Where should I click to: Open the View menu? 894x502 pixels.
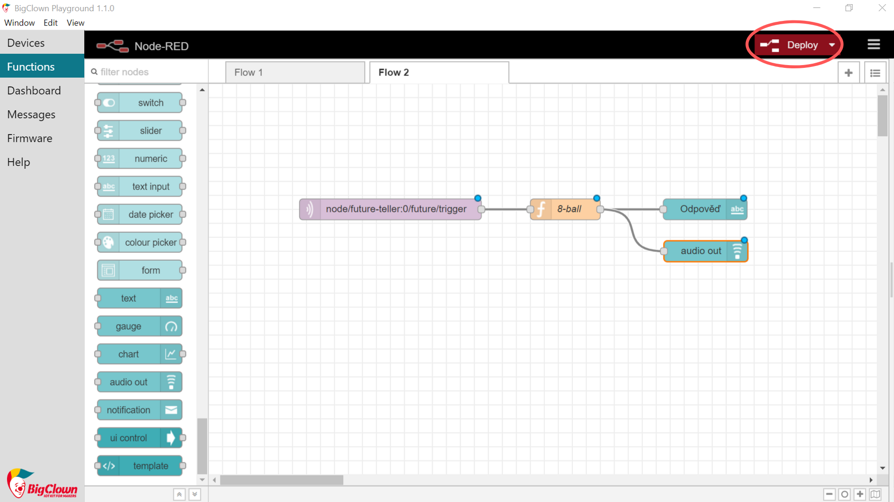(x=75, y=23)
